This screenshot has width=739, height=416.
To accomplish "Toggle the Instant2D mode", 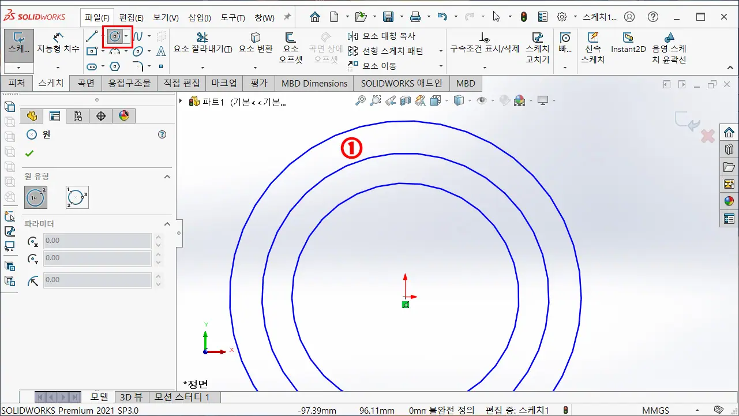I will [x=628, y=43].
